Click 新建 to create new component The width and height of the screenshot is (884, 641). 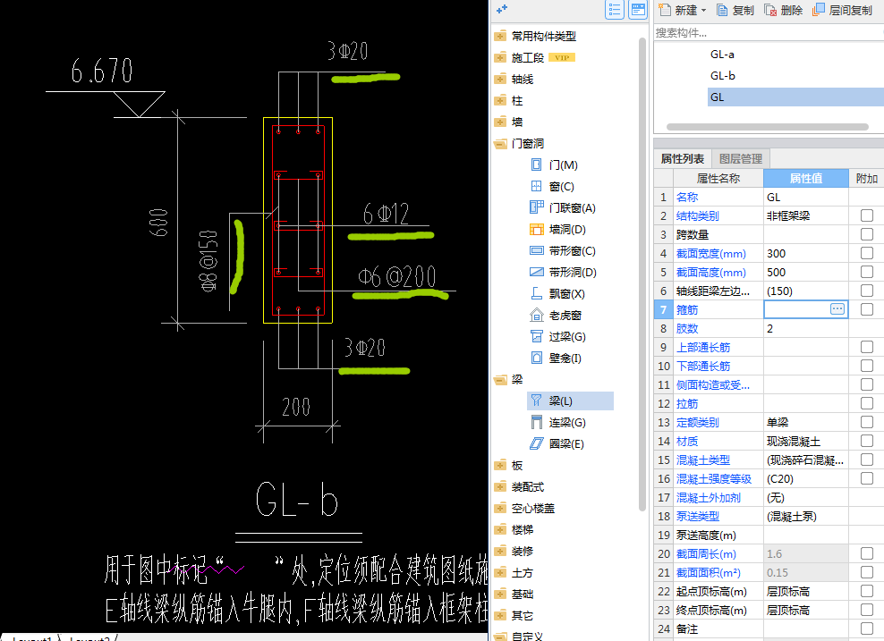pyautogui.click(x=678, y=10)
